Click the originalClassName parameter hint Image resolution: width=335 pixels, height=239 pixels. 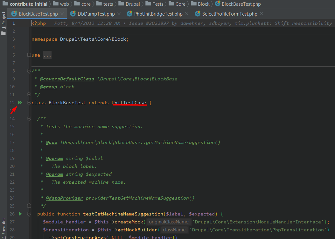click(x=169, y=222)
